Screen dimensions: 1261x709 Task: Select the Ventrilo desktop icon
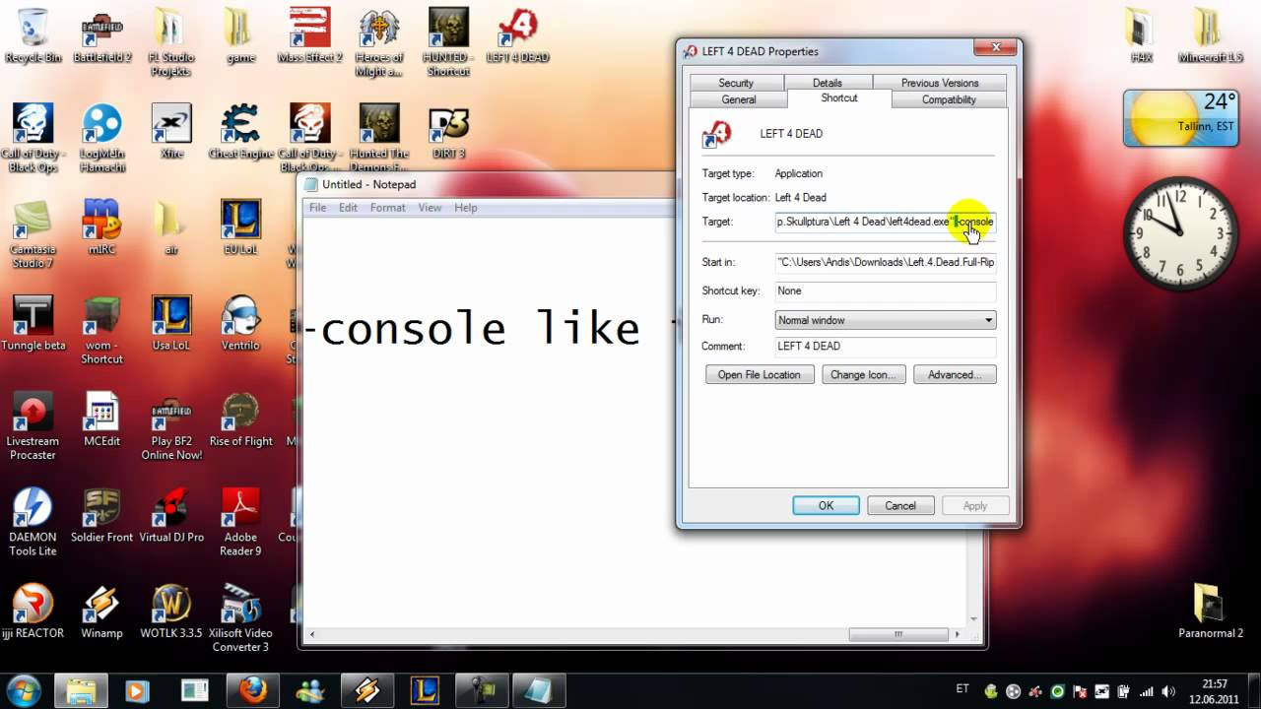[240, 324]
